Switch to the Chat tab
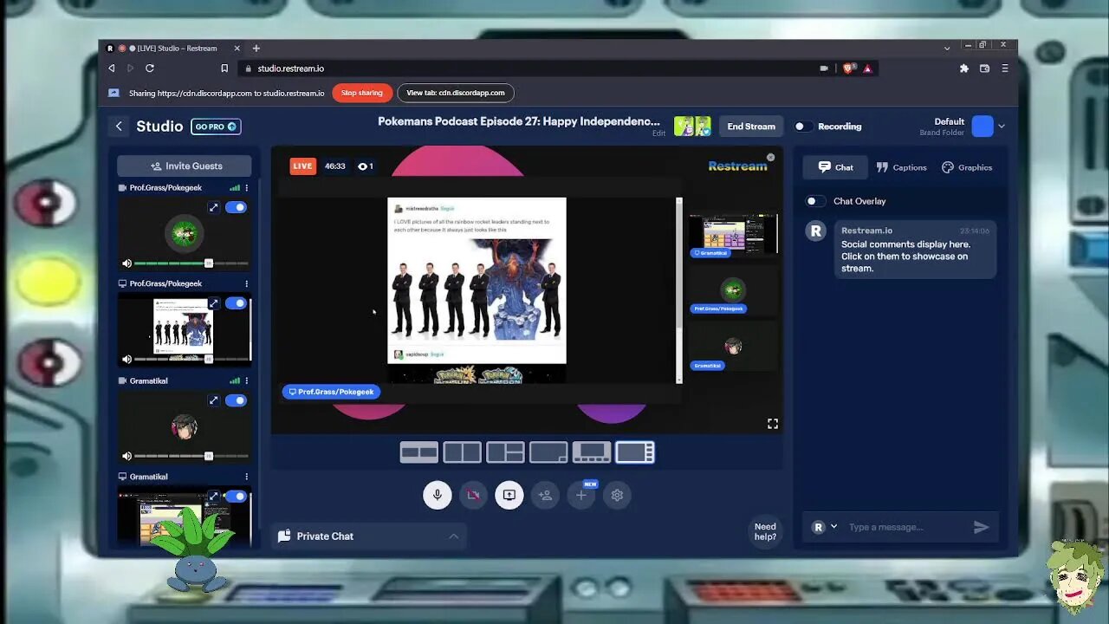This screenshot has height=624, width=1109. (x=836, y=167)
